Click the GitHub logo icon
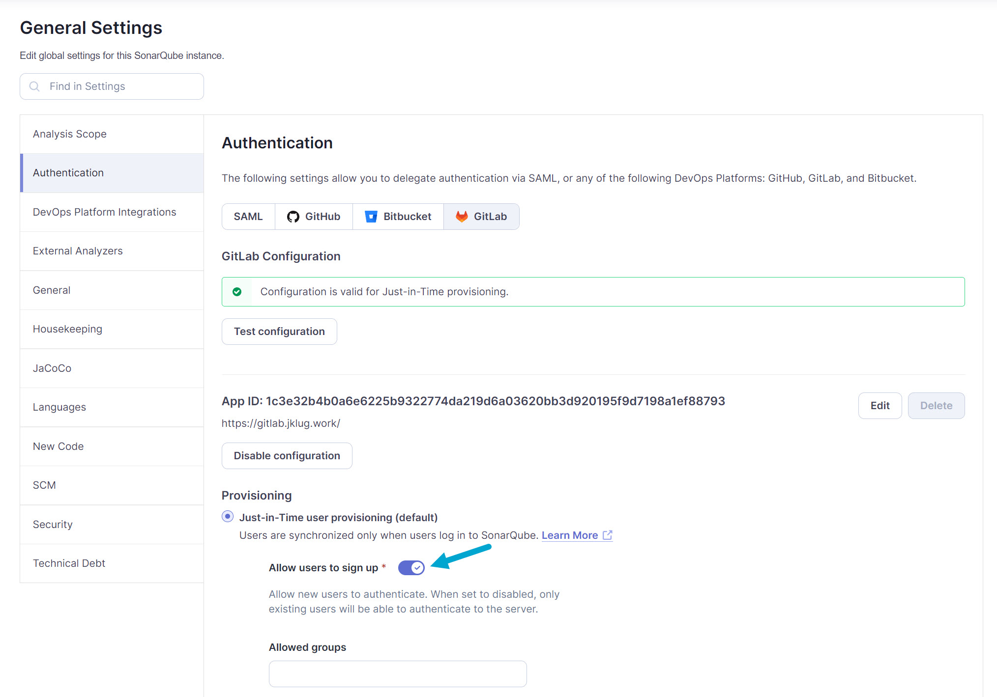Screen dimensions: 997x697 293,216
